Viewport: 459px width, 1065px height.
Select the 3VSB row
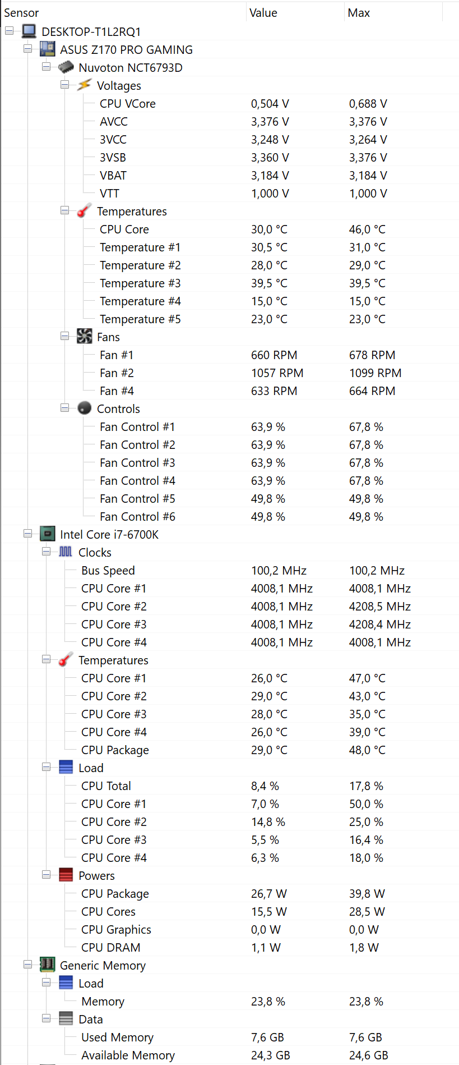tap(230, 157)
